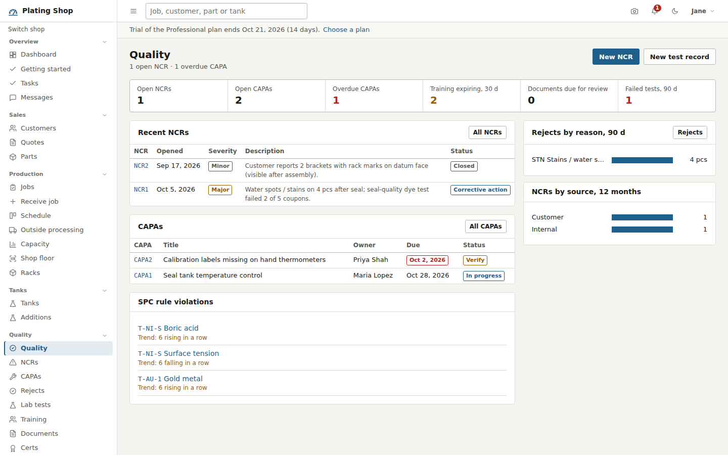Click the Receive job plus icon
The width and height of the screenshot is (728, 455).
click(13, 202)
